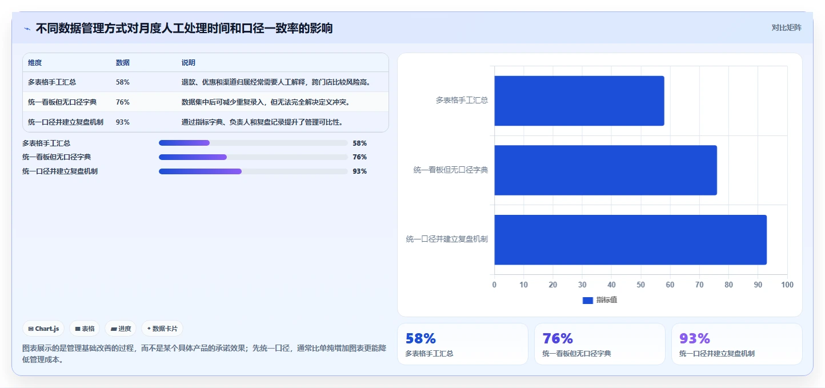Click the 93% cell in the table
825x388 pixels.
click(122, 122)
